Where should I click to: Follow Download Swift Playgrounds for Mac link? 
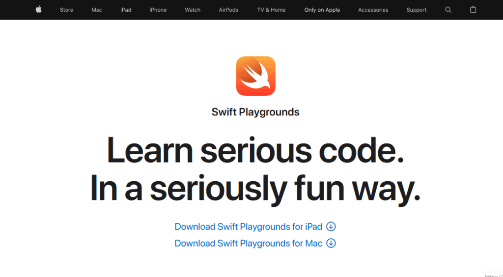click(x=248, y=243)
